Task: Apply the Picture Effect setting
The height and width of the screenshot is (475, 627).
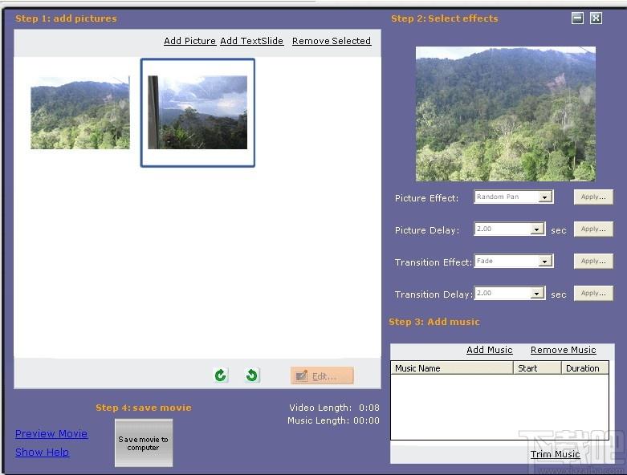Action: click(593, 197)
